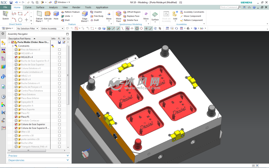This screenshot has width=269, height=168.
Task: Uncheck the Placa P1 component
Action: (16, 117)
